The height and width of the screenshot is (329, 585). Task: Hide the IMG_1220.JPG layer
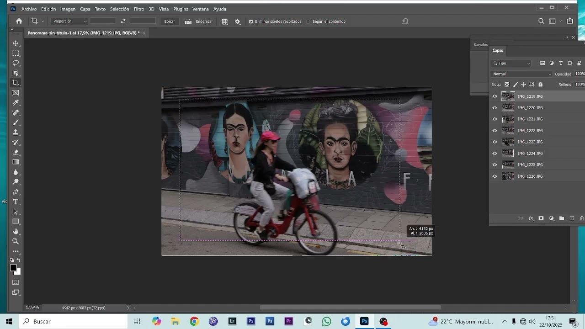tap(495, 108)
